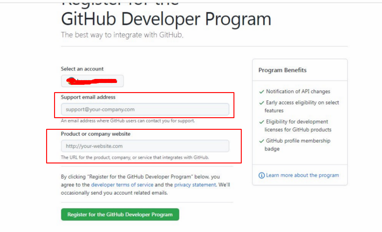
Task: Click the Support email address input field
Action: point(145,109)
